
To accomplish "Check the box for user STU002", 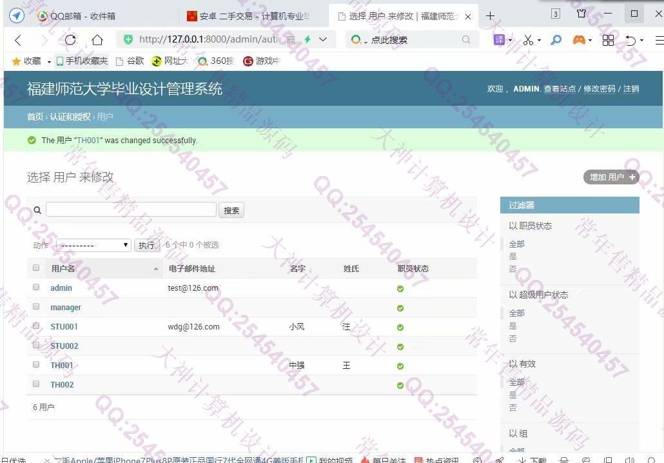I will tap(36, 345).
